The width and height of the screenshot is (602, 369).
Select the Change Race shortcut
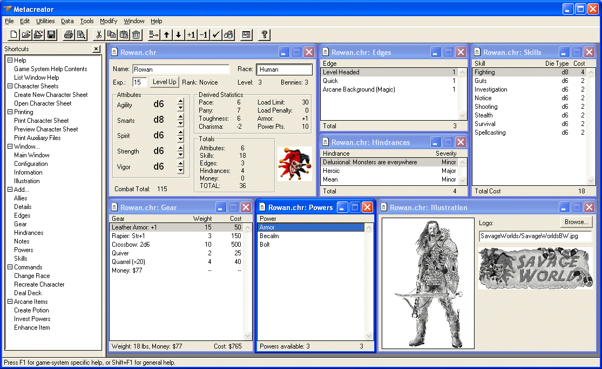click(32, 275)
